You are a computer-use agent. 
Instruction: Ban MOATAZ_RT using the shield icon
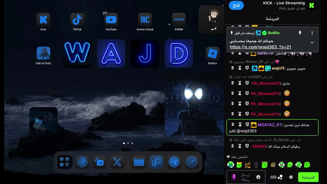(247, 124)
